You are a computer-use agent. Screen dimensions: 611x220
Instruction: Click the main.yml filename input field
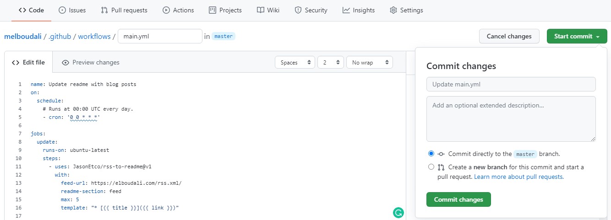click(x=160, y=37)
